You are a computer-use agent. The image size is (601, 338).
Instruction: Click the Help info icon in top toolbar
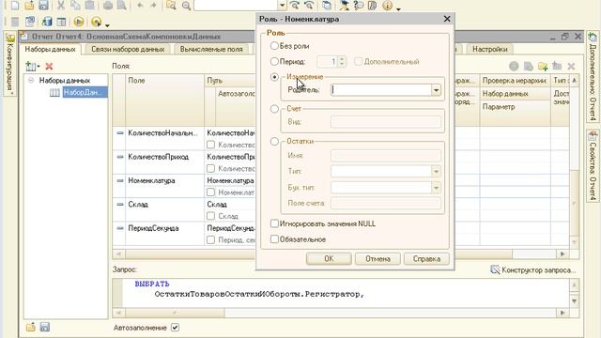click(388, 6)
